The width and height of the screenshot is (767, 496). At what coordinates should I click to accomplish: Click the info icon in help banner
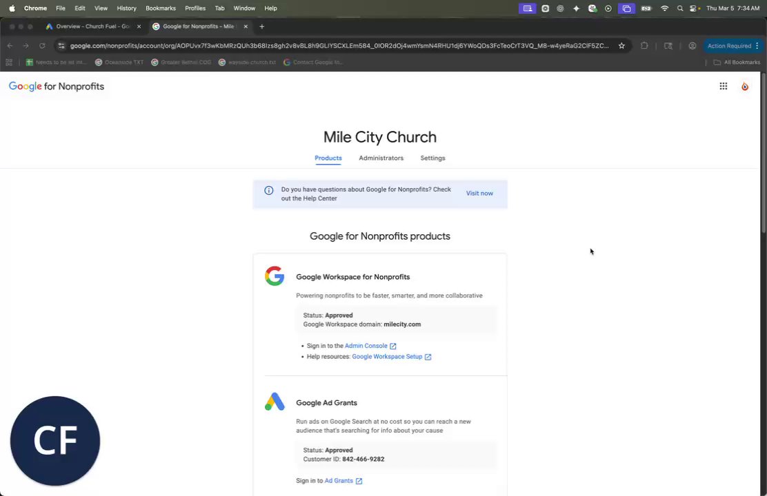(x=268, y=191)
